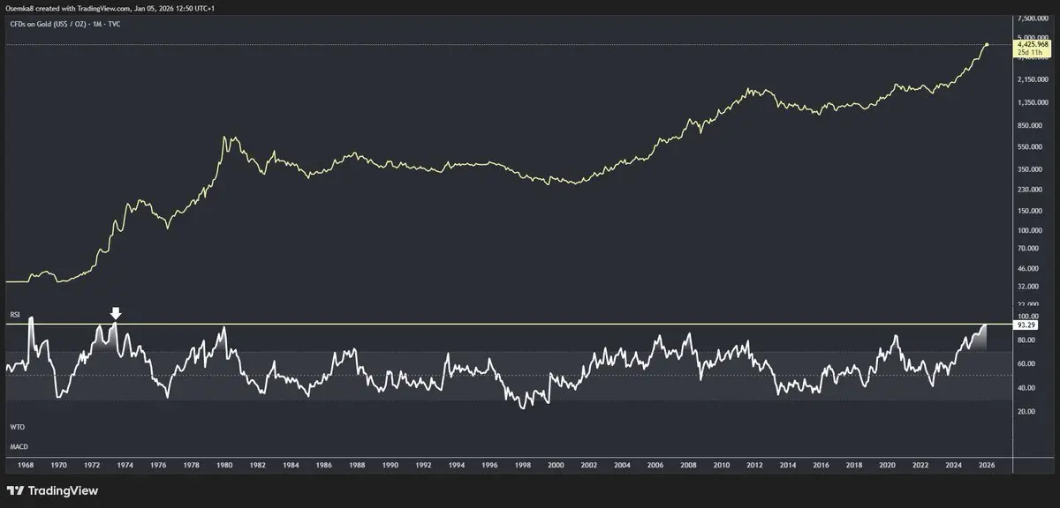Click the latest gold price dot marker
Image resolution: width=1060 pixels, height=508 pixels.
point(987,45)
